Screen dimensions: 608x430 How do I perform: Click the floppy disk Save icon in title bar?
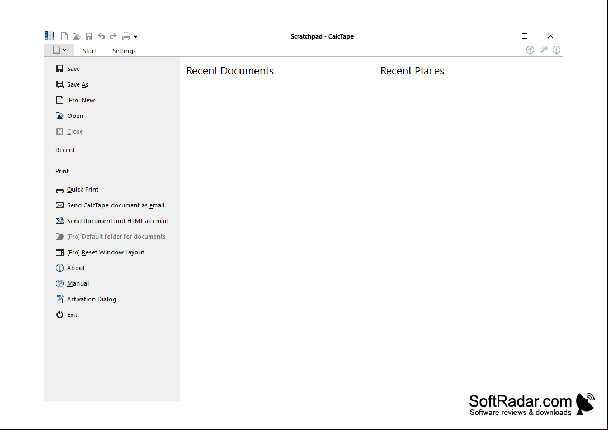89,36
